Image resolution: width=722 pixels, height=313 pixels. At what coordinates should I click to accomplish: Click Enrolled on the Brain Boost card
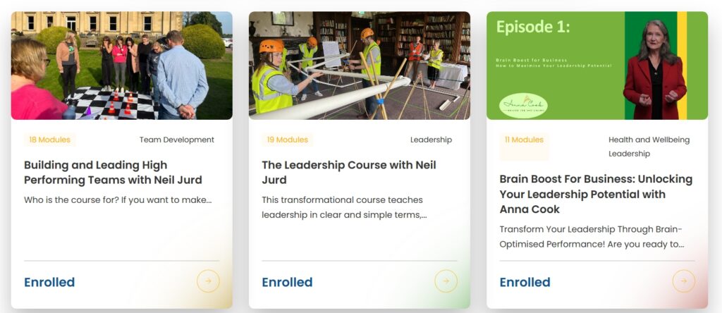(x=525, y=282)
